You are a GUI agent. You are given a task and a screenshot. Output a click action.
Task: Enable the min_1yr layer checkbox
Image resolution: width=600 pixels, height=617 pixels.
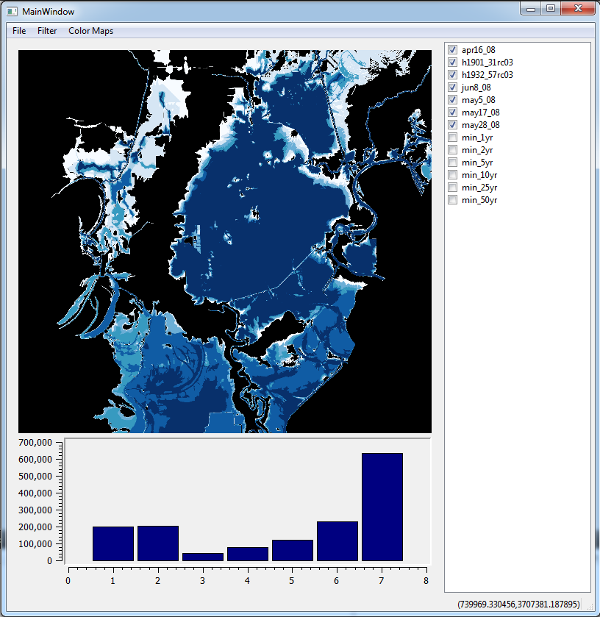[x=452, y=138]
